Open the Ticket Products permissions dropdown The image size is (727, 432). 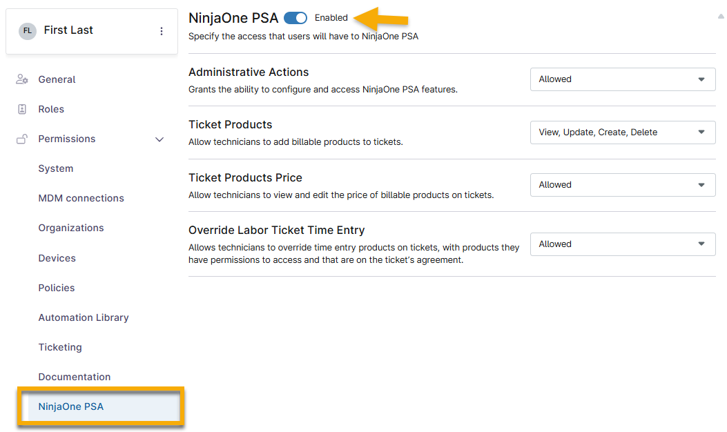tap(622, 132)
